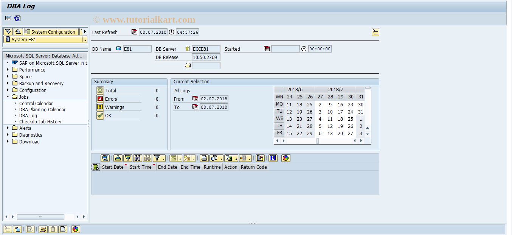Click the Find binoculars icon

tap(138, 158)
